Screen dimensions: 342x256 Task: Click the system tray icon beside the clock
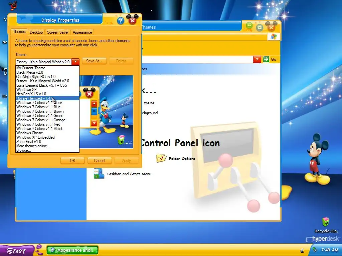[x=315, y=249]
